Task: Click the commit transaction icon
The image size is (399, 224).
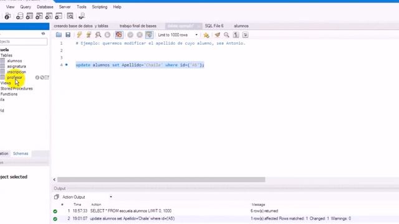Action: coord(130,35)
